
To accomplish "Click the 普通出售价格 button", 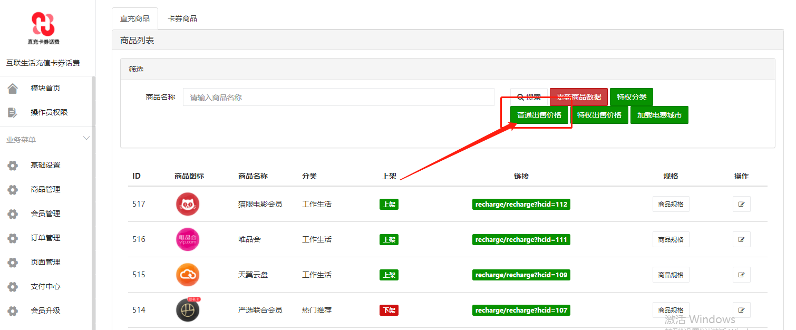I will click(539, 115).
